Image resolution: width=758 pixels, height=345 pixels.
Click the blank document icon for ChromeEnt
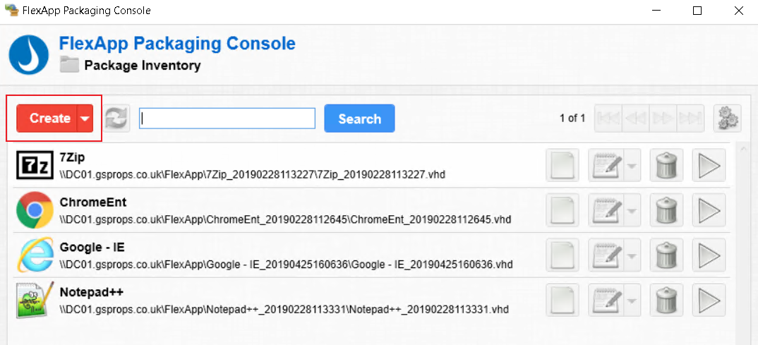(563, 211)
